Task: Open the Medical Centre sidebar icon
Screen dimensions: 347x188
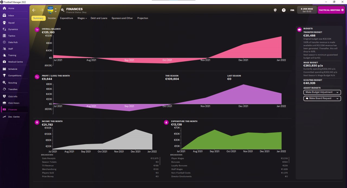Action: tap(4, 62)
